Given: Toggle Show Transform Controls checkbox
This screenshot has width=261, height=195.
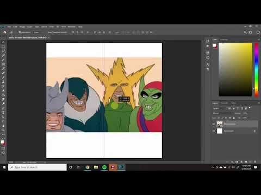Looking at the screenshot, I should (47, 32).
